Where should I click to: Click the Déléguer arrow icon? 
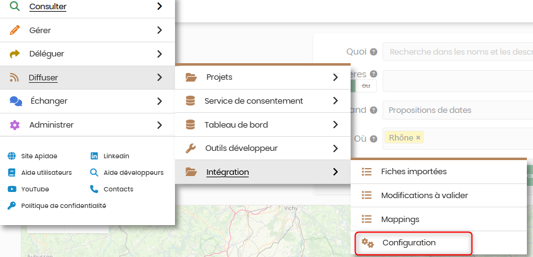[x=15, y=54]
